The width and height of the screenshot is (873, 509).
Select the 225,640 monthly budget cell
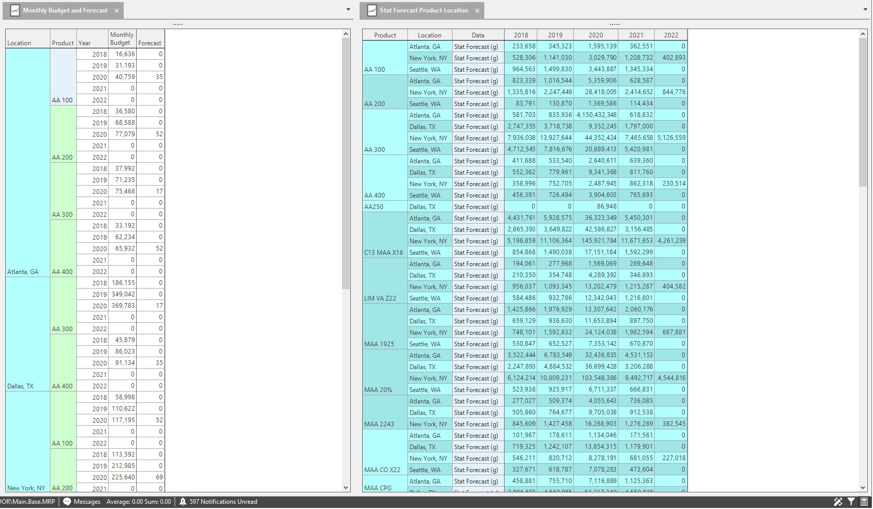123,477
